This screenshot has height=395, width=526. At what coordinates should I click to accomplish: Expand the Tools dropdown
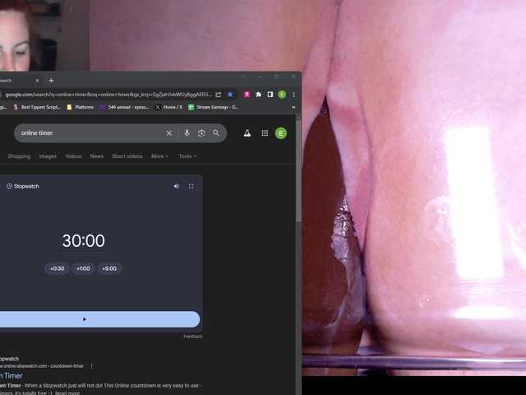tap(187, 156)
